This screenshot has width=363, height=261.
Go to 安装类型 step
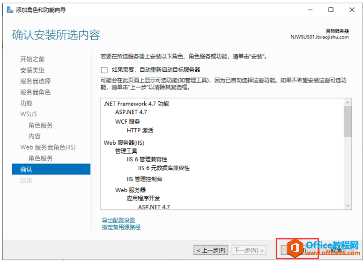(x=32, y=70)
